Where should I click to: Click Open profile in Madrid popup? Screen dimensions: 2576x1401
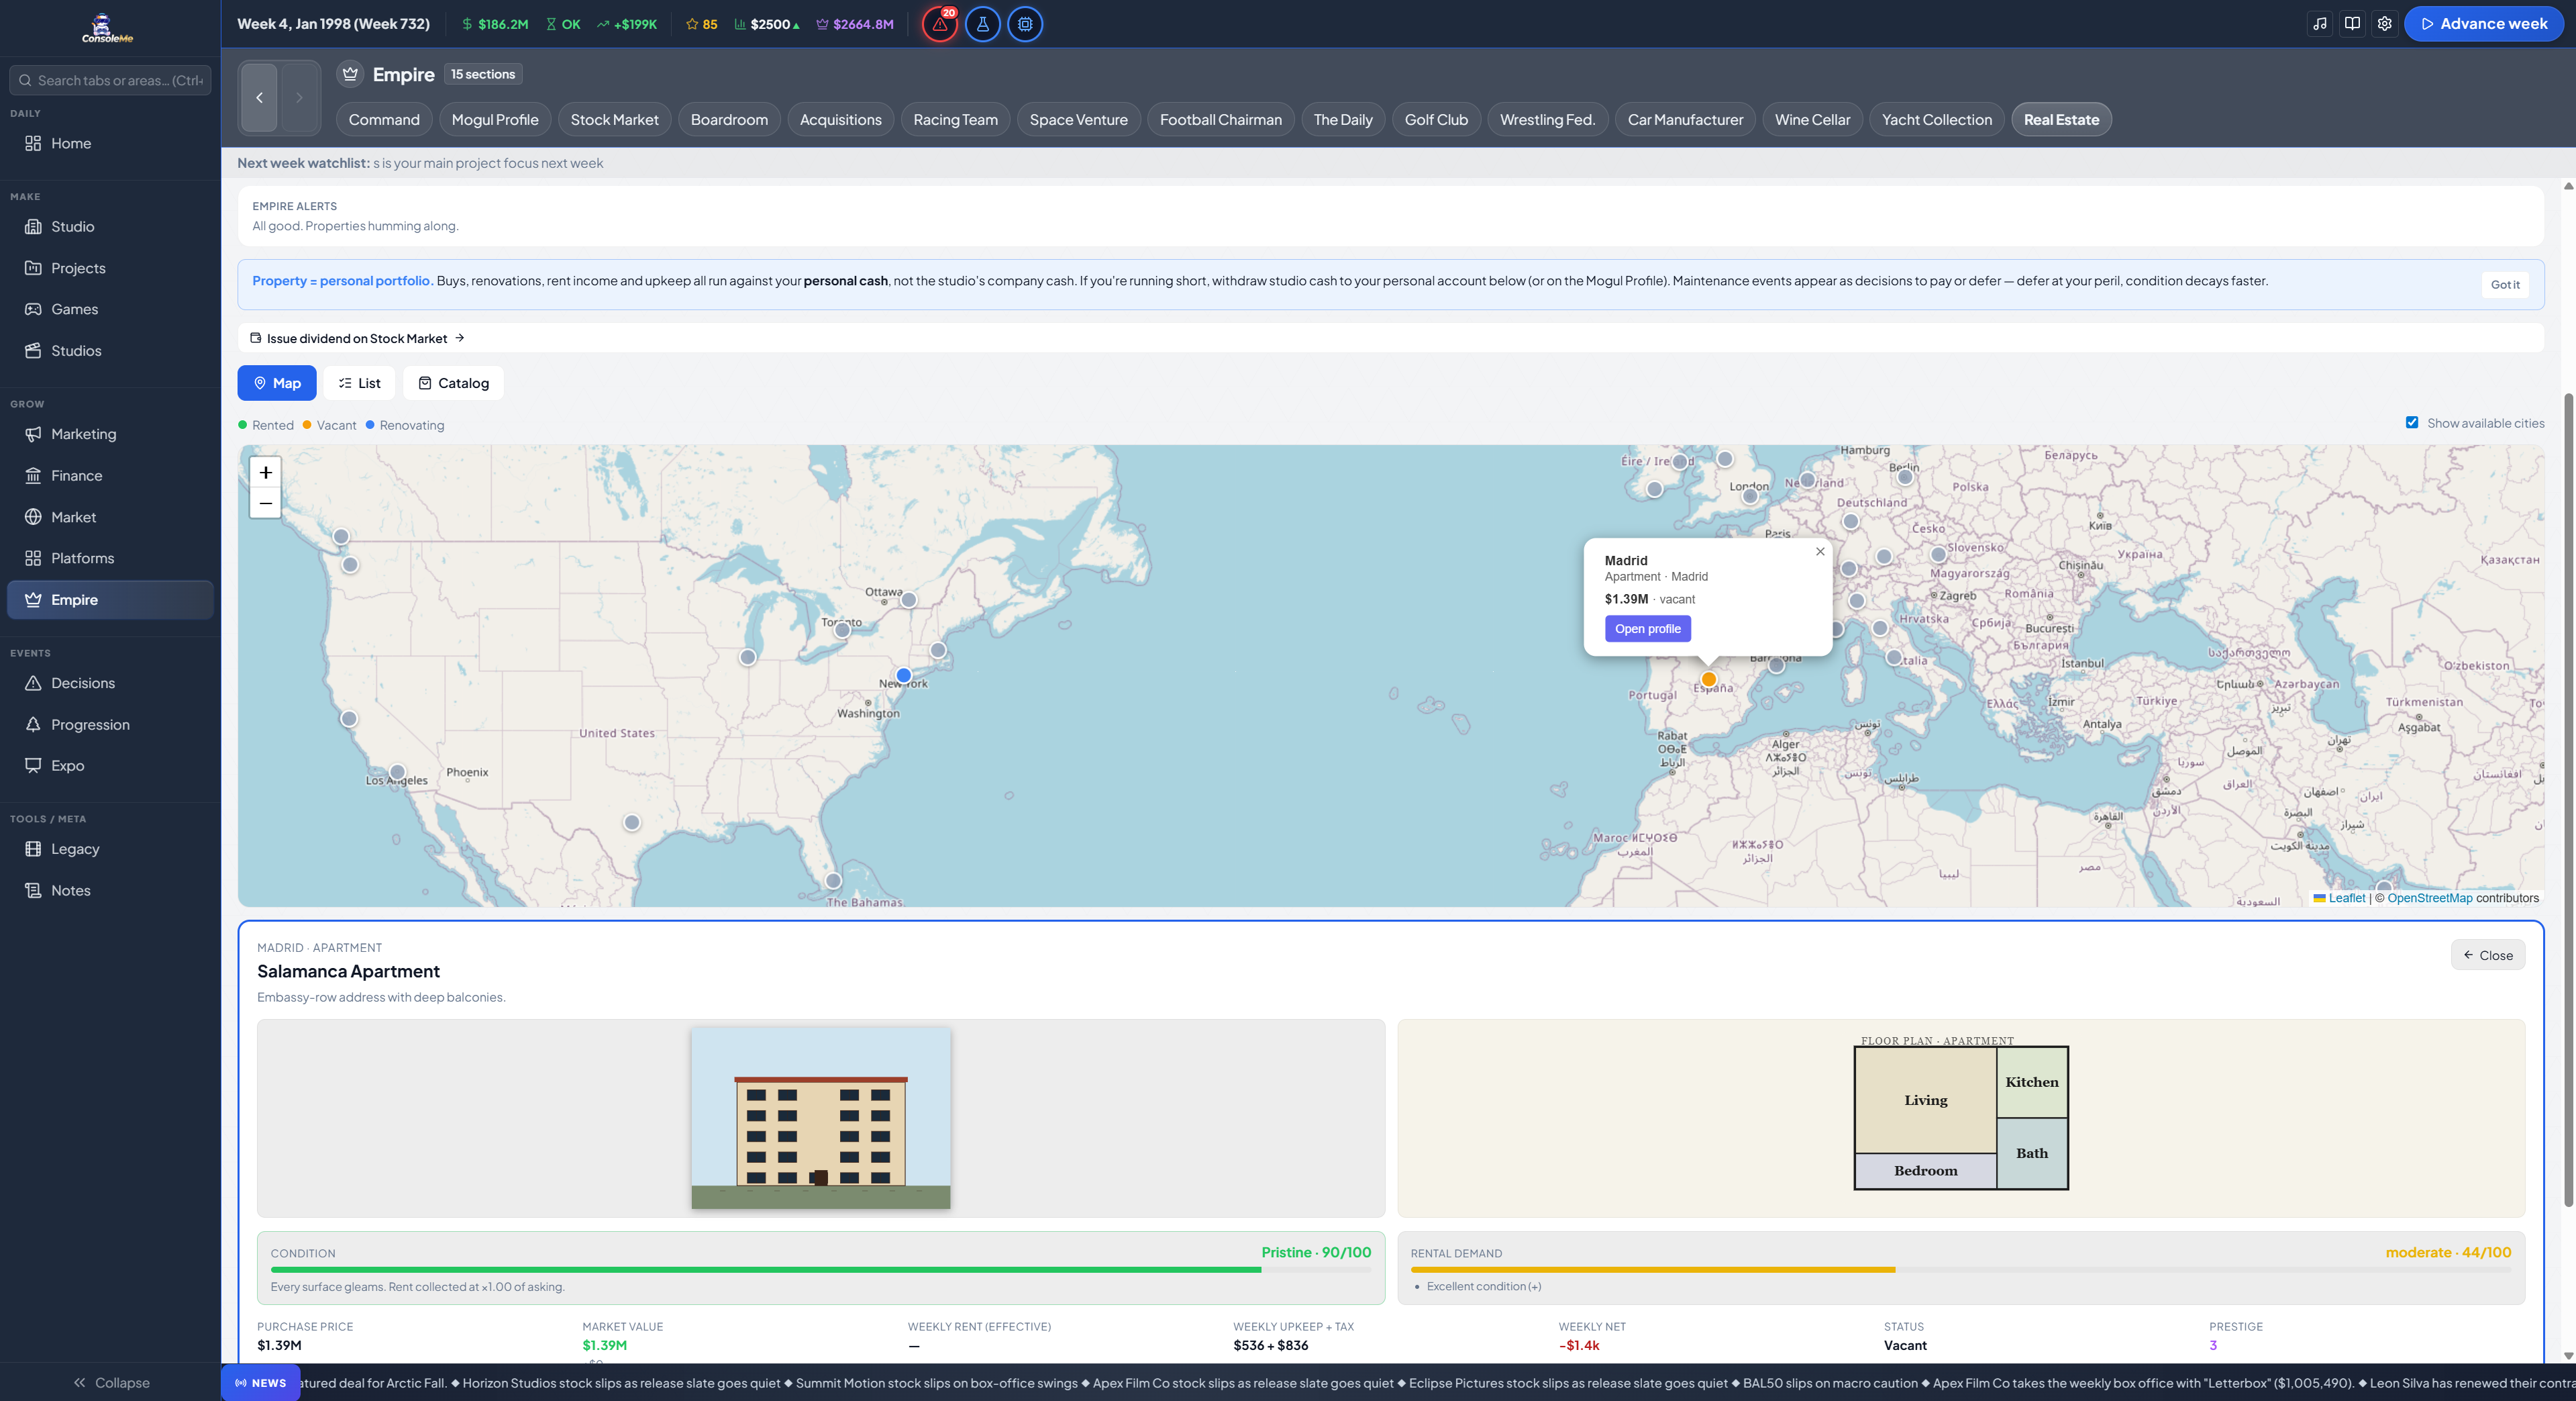tap(1647, 628)
